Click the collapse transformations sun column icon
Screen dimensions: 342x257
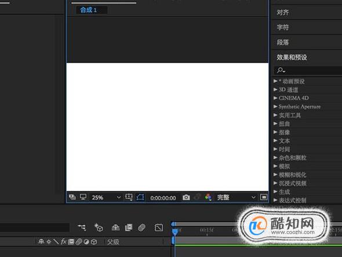coord(49,242)
